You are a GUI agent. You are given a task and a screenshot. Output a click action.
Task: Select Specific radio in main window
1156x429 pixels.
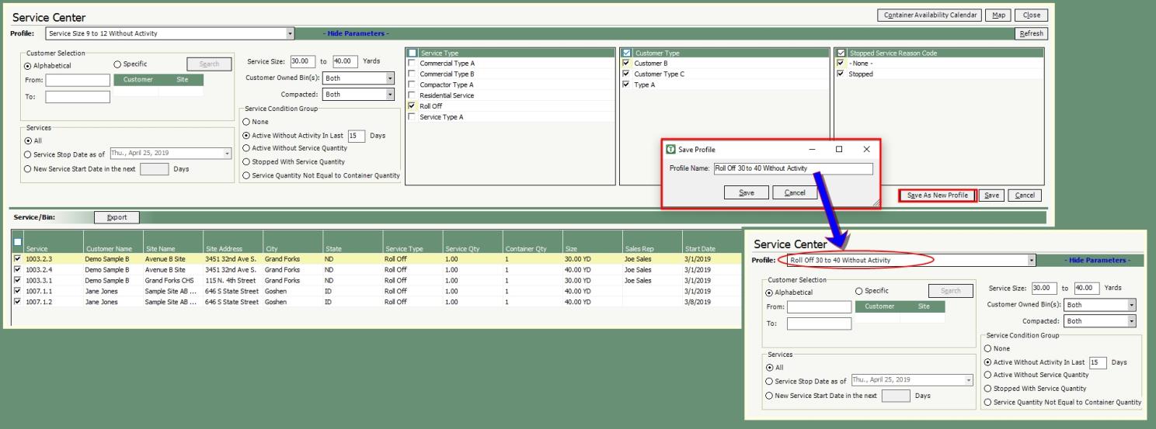pos(118,64)
